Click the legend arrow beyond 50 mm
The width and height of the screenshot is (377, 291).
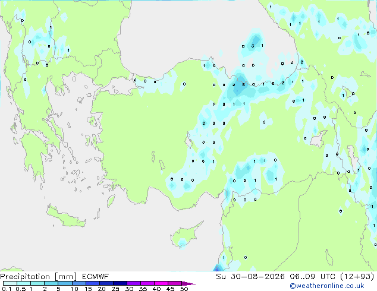click(x=188, y=283)
